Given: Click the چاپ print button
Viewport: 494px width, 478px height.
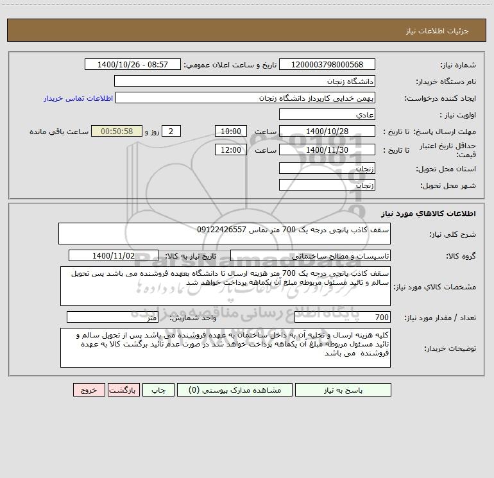Looking at the screenshot, I should click(158, 390).
